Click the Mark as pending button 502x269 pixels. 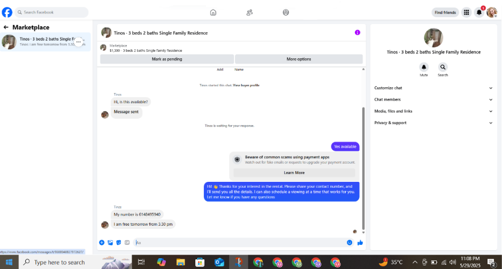coord(167,59)
